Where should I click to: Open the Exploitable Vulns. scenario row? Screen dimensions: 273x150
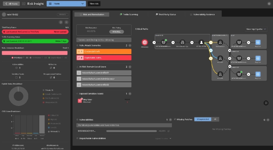pyautogui.click(x=104, y=58)
